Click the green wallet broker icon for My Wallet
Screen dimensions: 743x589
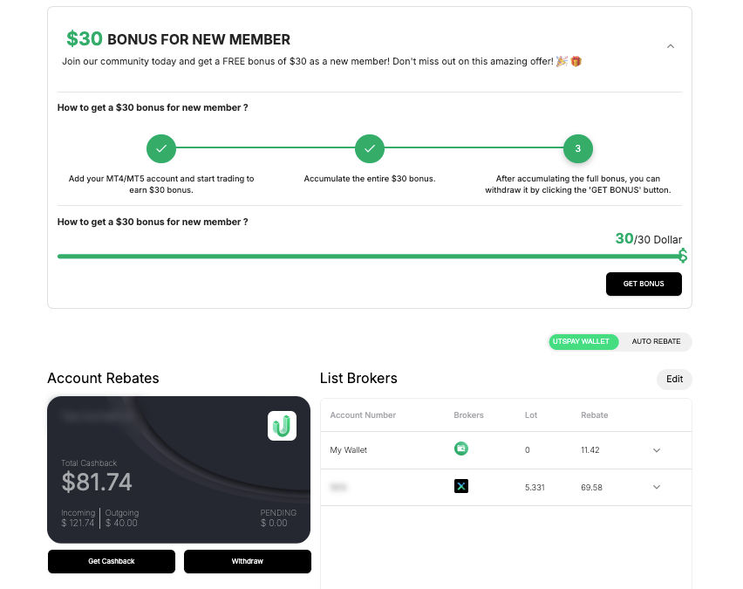pos(461,448)
